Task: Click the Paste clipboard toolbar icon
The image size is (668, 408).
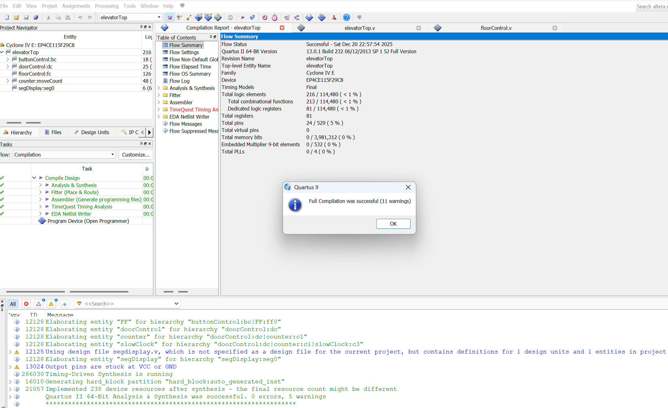Action: click(x=68, y=17)
